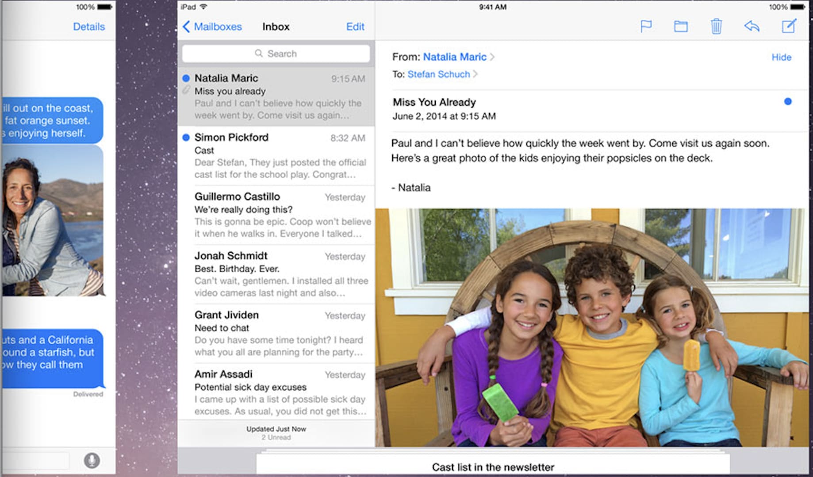Tap sender Natalia Maric link

(455, 57)
